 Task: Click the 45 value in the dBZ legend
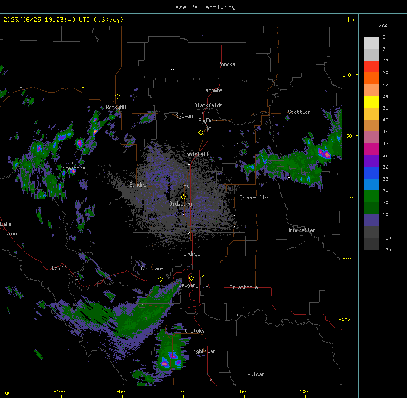(385, 132)
